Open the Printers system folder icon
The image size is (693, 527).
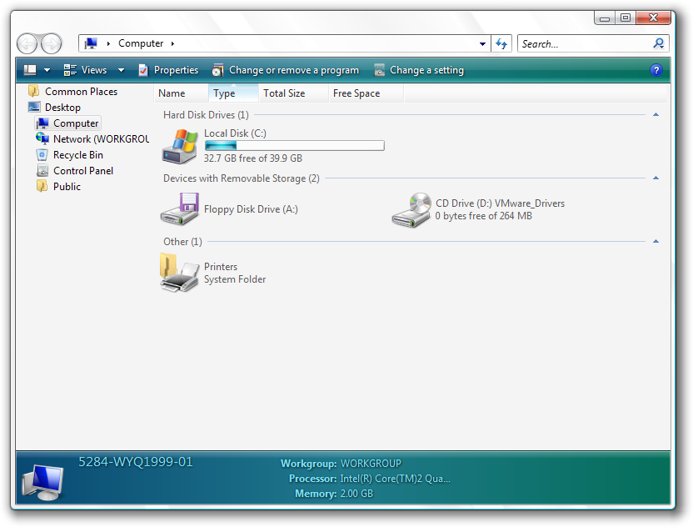[x=179, y=273]
